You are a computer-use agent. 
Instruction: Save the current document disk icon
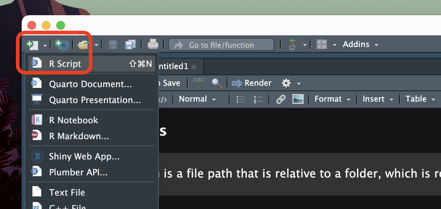[x=113, y=45]
